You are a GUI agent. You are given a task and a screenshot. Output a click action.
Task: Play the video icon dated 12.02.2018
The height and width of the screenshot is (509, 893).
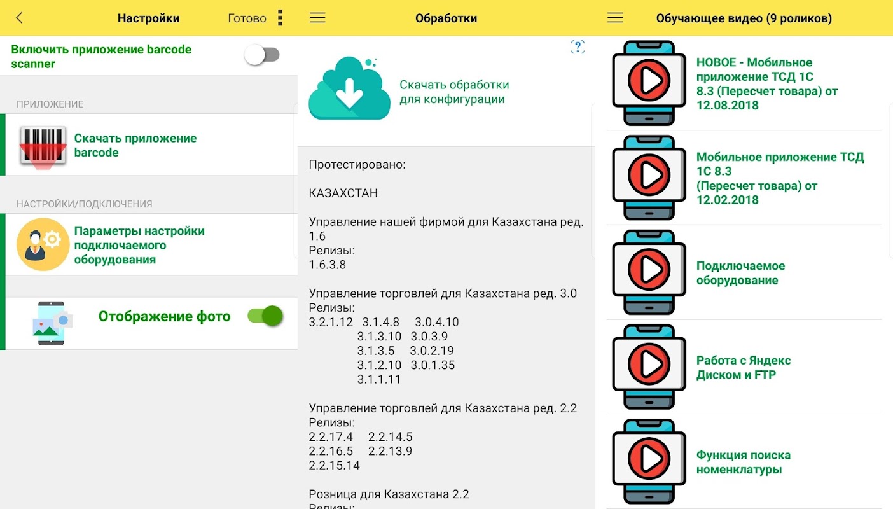pos(649,178)
